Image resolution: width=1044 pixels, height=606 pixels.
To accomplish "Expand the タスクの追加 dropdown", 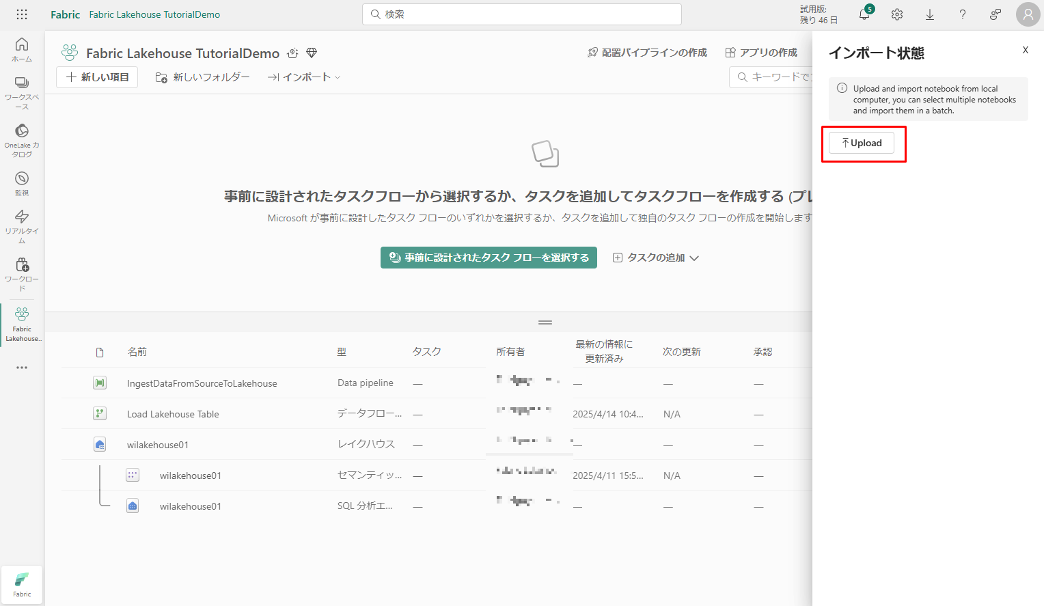I will pos(656,258).
